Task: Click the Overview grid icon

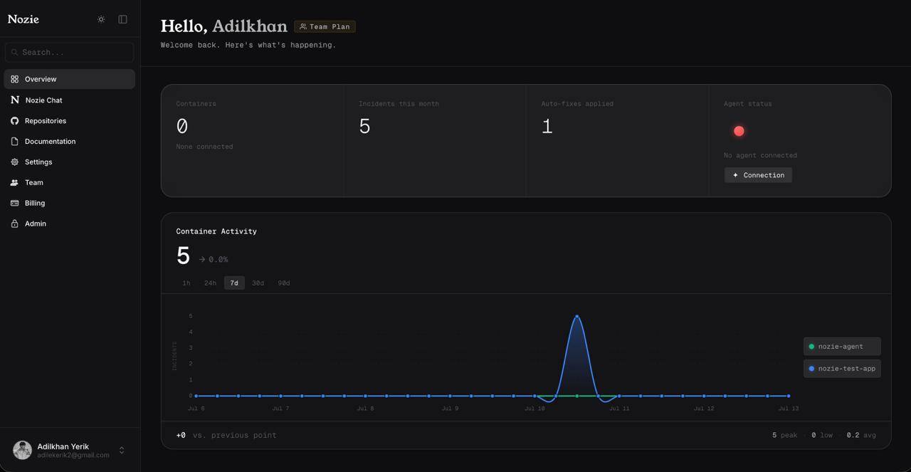Action: pyautogui.click(x=14, y=79)
